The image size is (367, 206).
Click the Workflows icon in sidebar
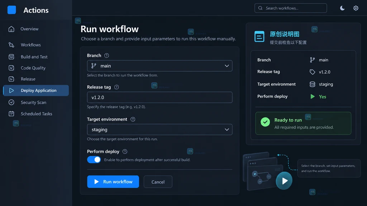point(11,45)
